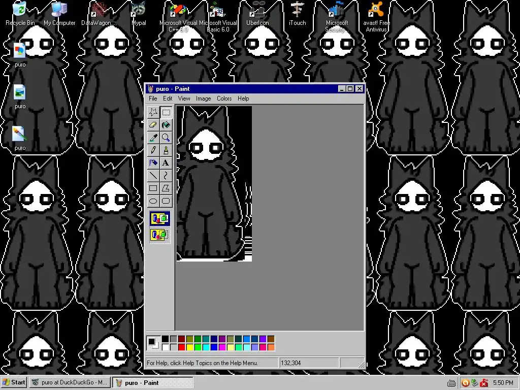Select the avast! Free Antivirus shortcut
520x390 pixels.
click(376, 17)
